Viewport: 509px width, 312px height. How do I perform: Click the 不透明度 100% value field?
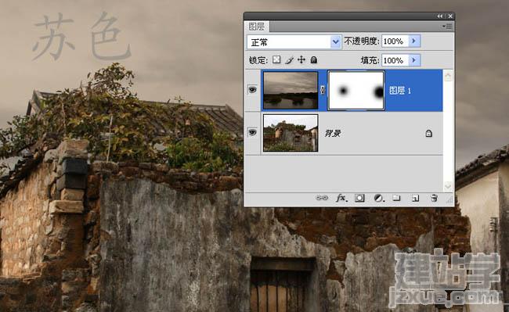coord(395,41)
